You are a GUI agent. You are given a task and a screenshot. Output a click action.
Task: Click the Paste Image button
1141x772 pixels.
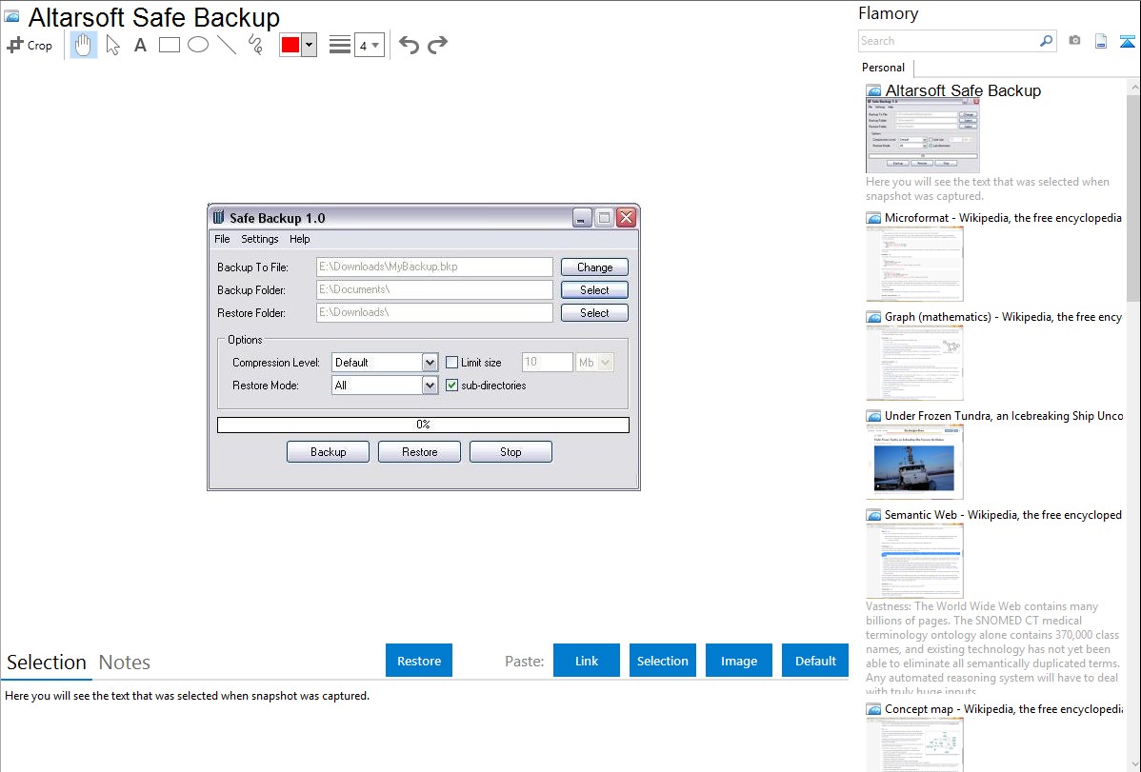click(739, 661)
